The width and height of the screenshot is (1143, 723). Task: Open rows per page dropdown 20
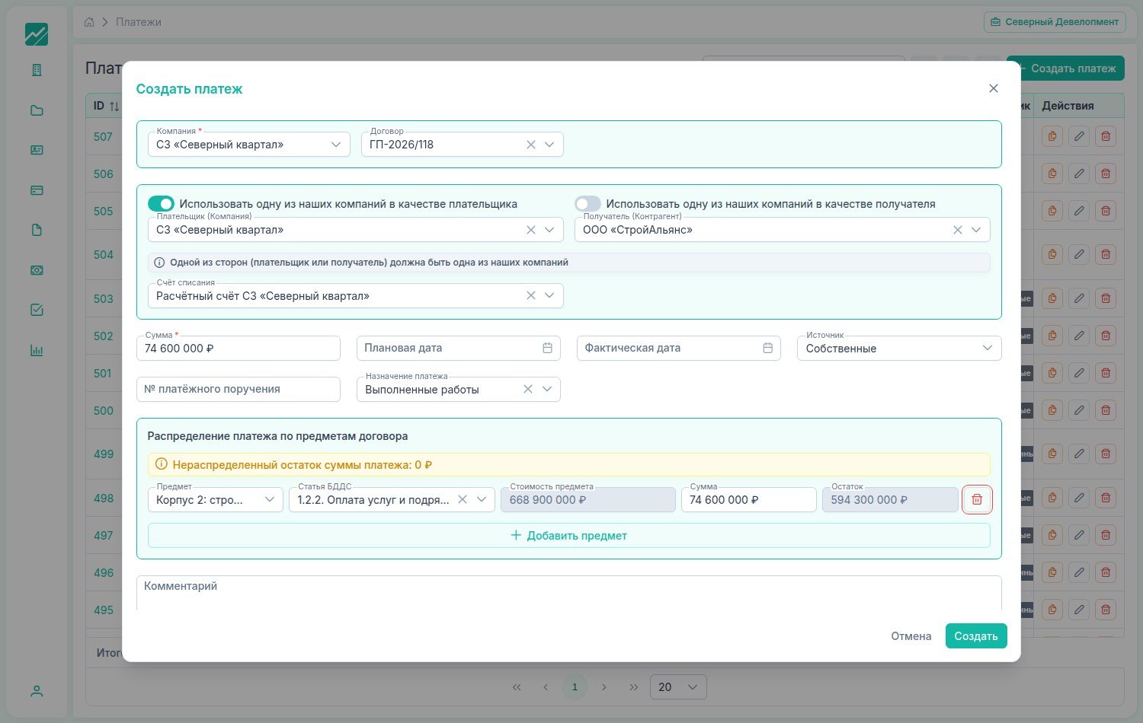(x=678, y=686)
